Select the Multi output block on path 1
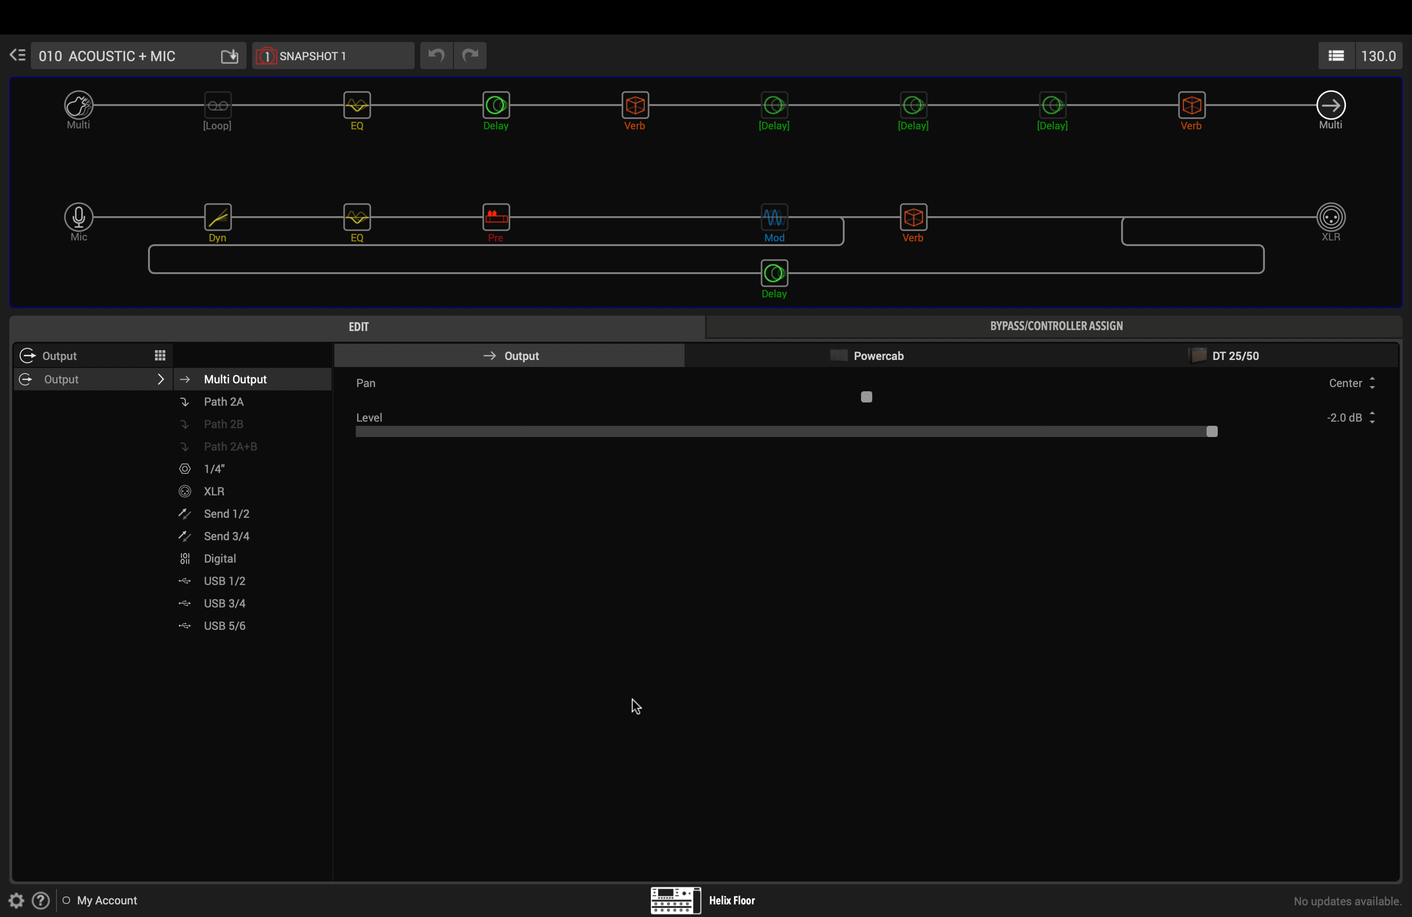The height and width of the screenshot is (917, 1412). (x=1331, y=106)
